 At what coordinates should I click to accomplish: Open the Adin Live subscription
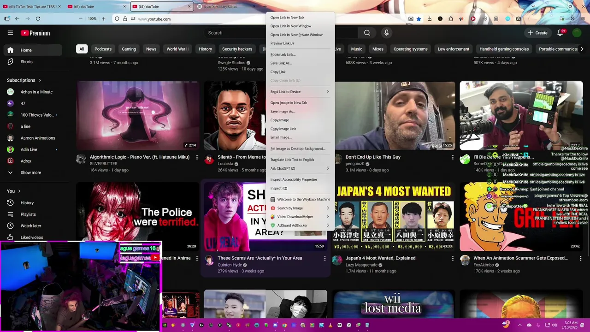click(x=33, y=149)
